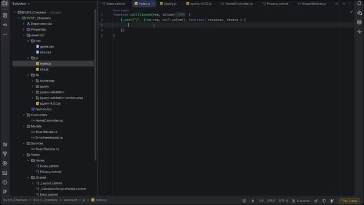The width and height of the screenshot is (364, 205).
Task: Open HomeController.cs from the tree
Action: tap(47, 121)
